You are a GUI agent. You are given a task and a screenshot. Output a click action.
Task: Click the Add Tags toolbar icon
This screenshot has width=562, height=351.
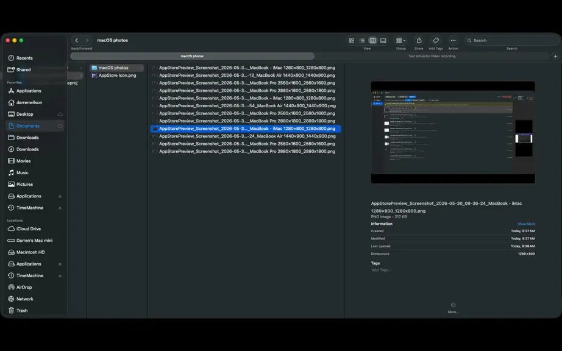(x=436, y=40)
